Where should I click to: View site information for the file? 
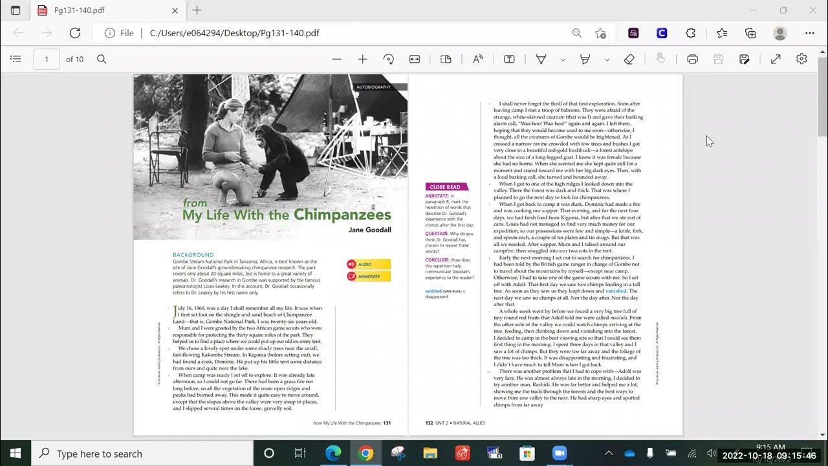(119, 33)
